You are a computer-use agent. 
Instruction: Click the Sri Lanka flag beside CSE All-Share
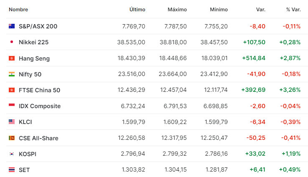coord(12,138)
